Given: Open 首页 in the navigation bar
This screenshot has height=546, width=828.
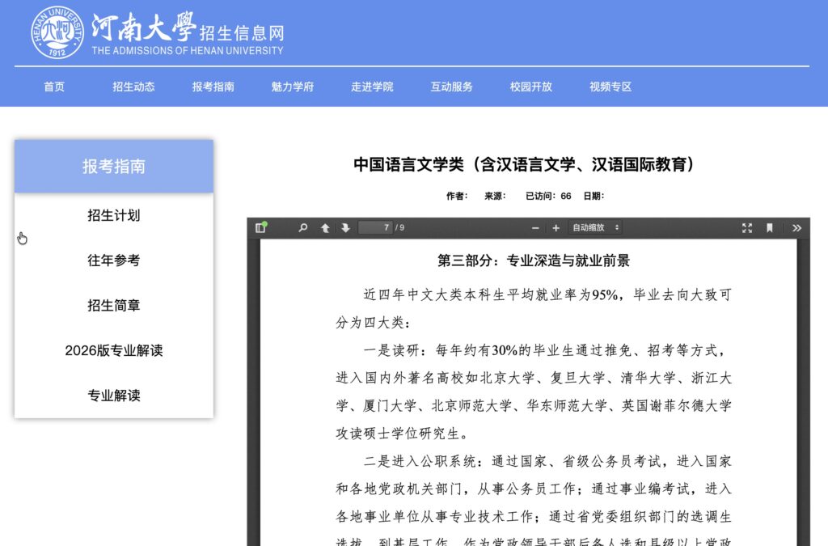Looking at the screenshot, I should point(54,87).
